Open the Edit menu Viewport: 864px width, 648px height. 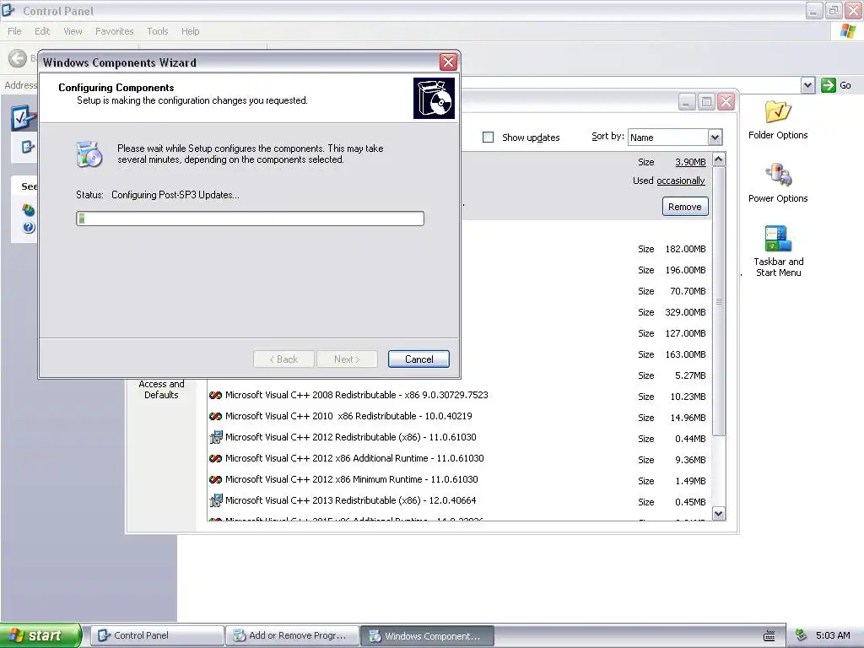(x=42, y=31)
